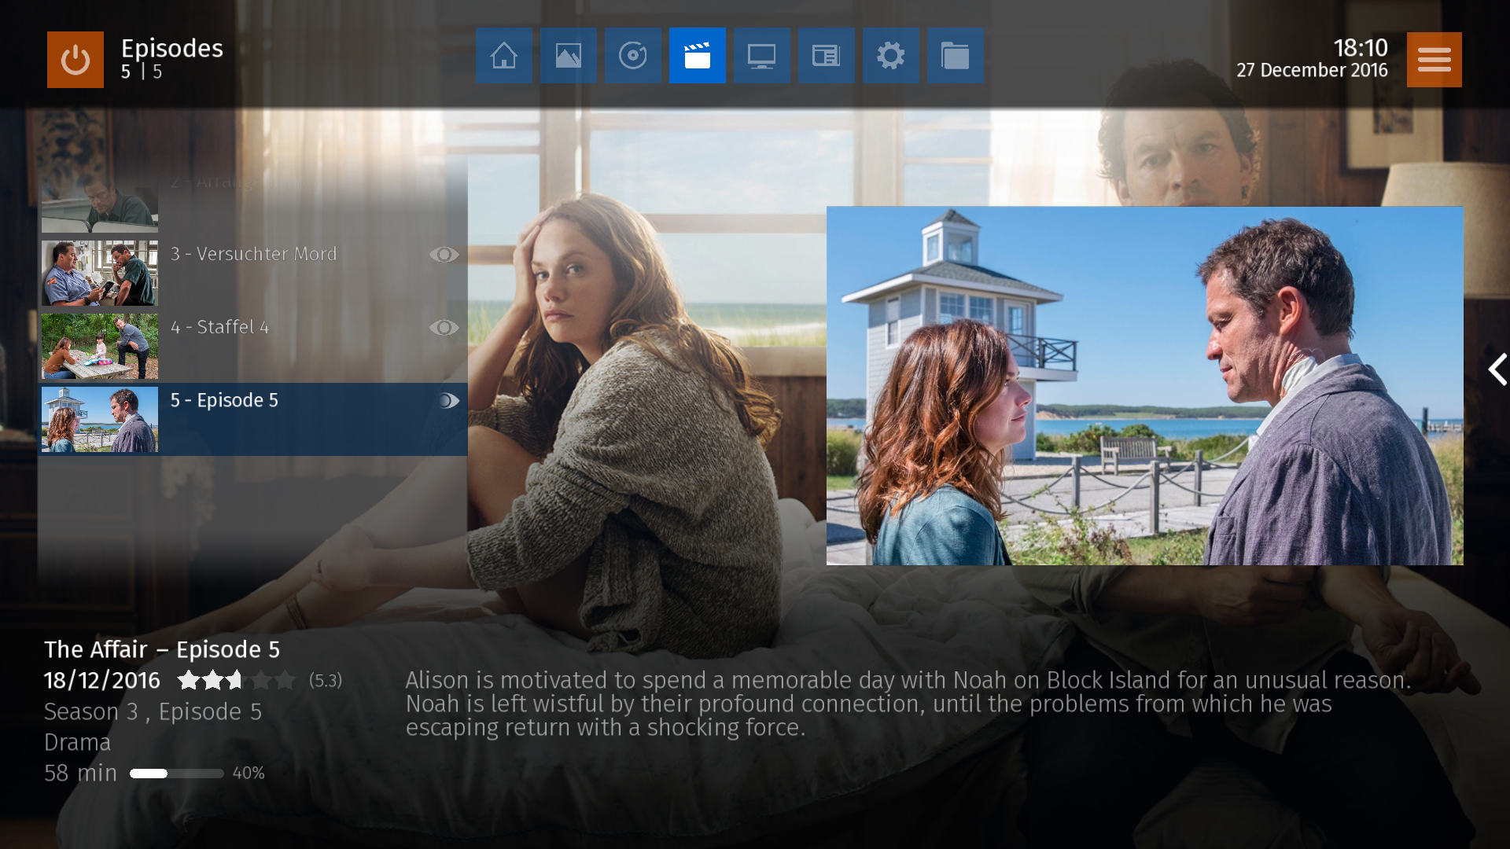The height and width of the screenshot is (849, 1510).
Task: Select episode 3 - Versuchter Mord
Action: [x=254, y=273]
